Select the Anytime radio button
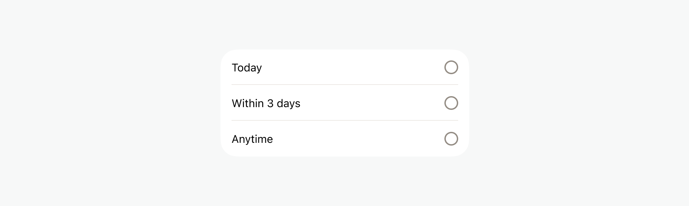The height and width of the screenshot is (206, 689). [x=451, y=139]
